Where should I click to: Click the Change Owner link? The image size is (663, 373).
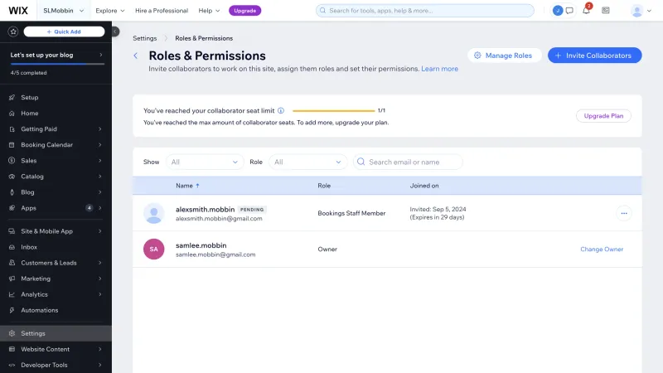click(x=602, y=249)
